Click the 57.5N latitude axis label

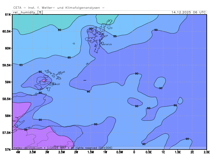7,133
